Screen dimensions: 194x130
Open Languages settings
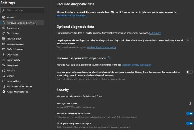(x=22, y=65)
